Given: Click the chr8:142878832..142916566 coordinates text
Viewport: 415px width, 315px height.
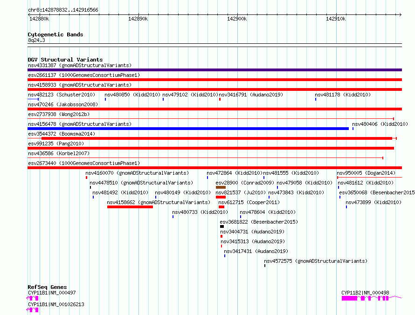Looking at the screenshot, I should pos(63,10).
